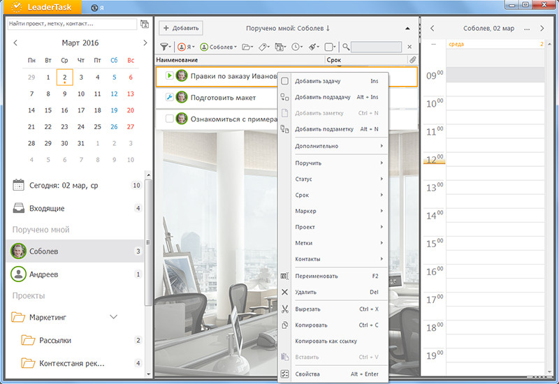
Task: Toggle the wrench status box of Подготовить макет
Action: click(x=170, y=97)
